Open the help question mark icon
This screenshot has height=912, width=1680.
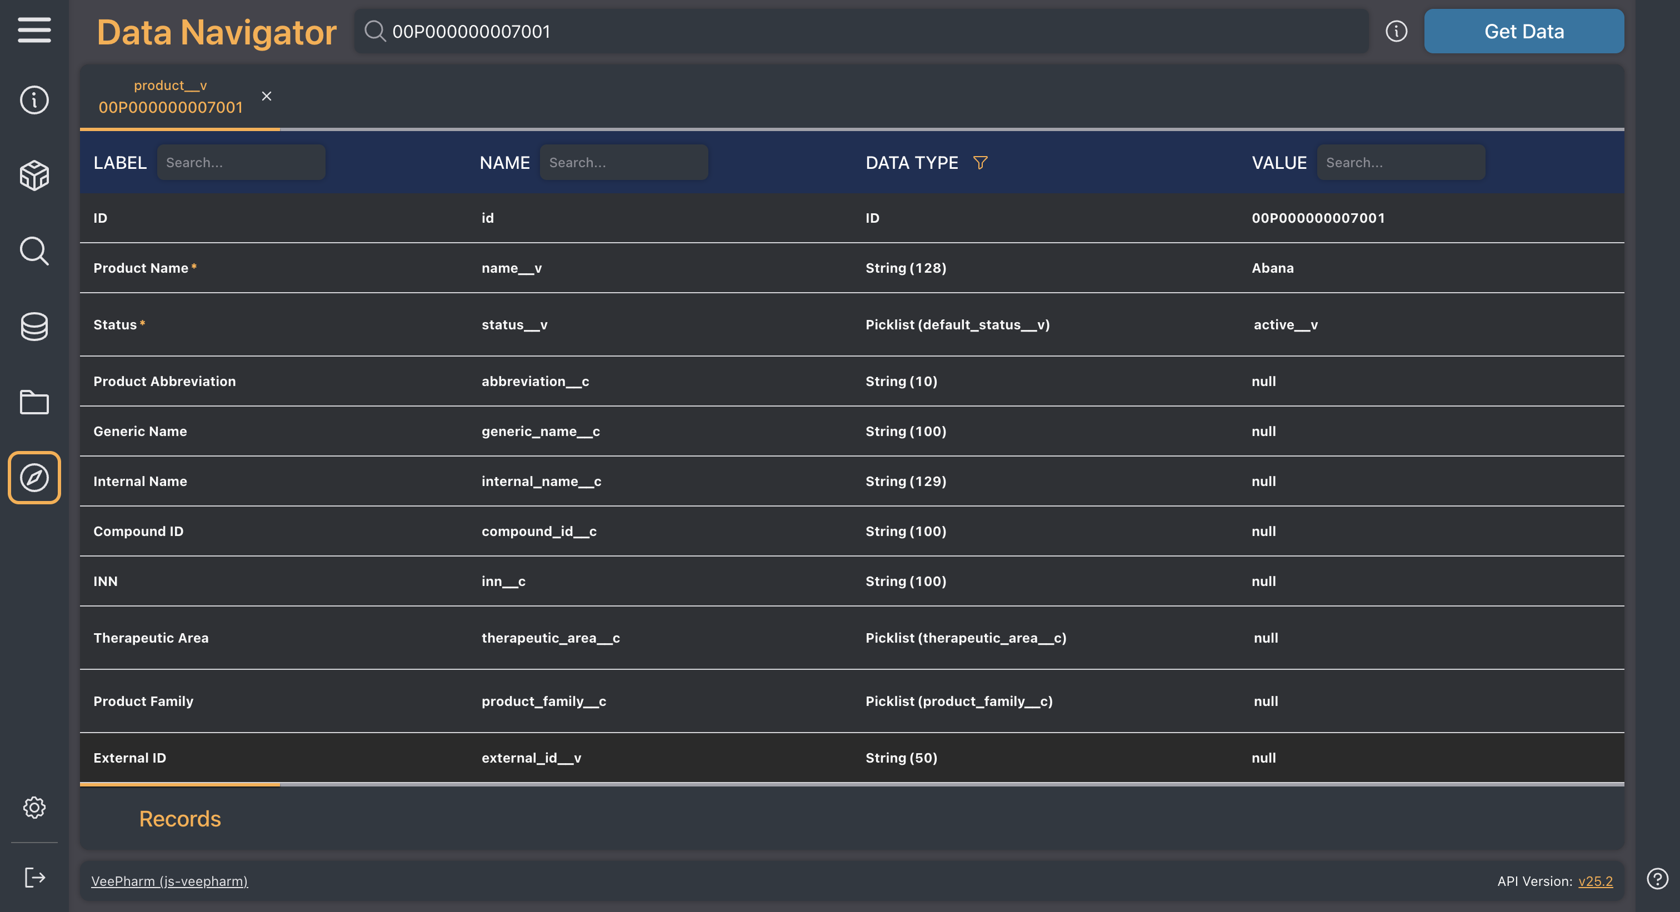tap(1657, 879)
